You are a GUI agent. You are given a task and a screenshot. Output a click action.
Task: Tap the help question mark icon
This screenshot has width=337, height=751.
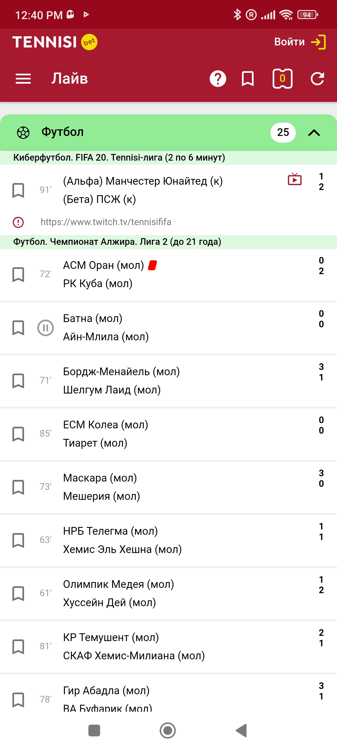[218, 79]
